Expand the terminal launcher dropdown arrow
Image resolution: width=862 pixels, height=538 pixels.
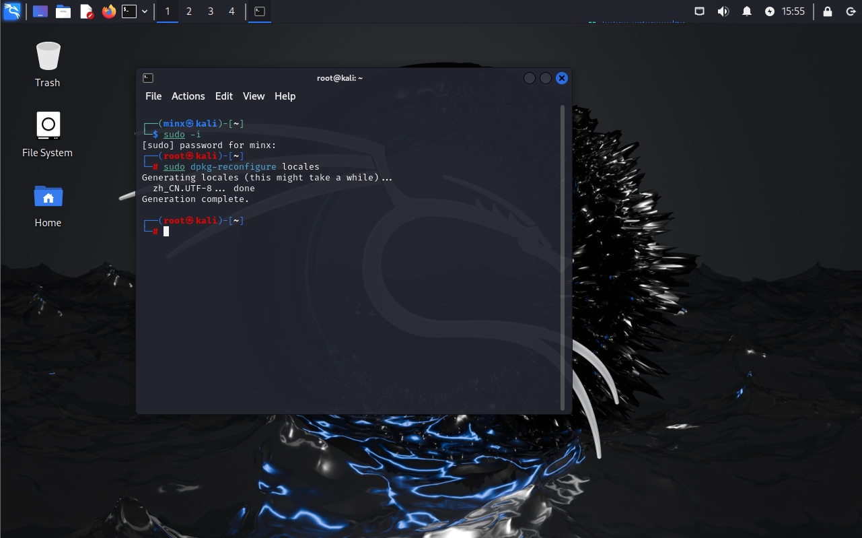[144, 11]
